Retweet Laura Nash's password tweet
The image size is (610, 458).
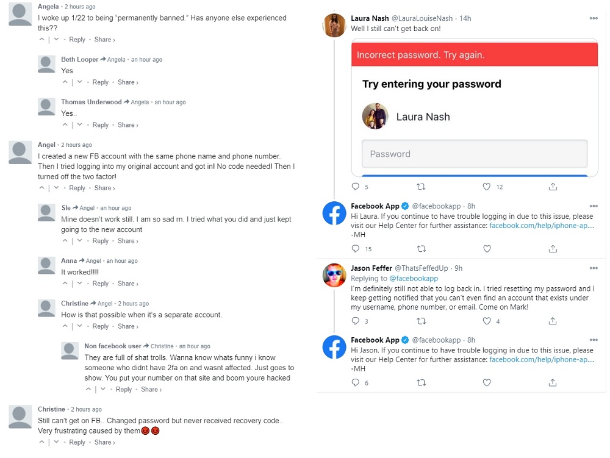coord(420,187)
